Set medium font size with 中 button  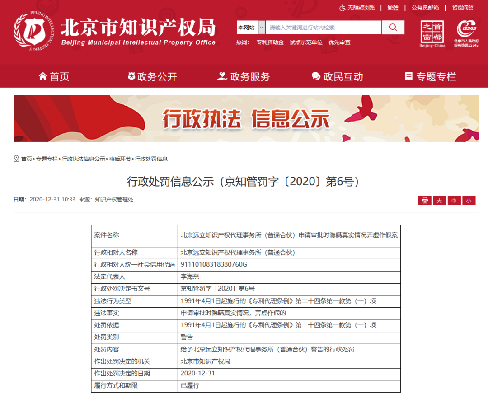click(454, 201)
